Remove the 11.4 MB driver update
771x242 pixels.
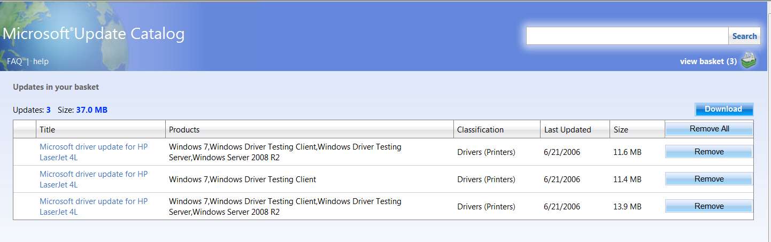tap(709, 179)
